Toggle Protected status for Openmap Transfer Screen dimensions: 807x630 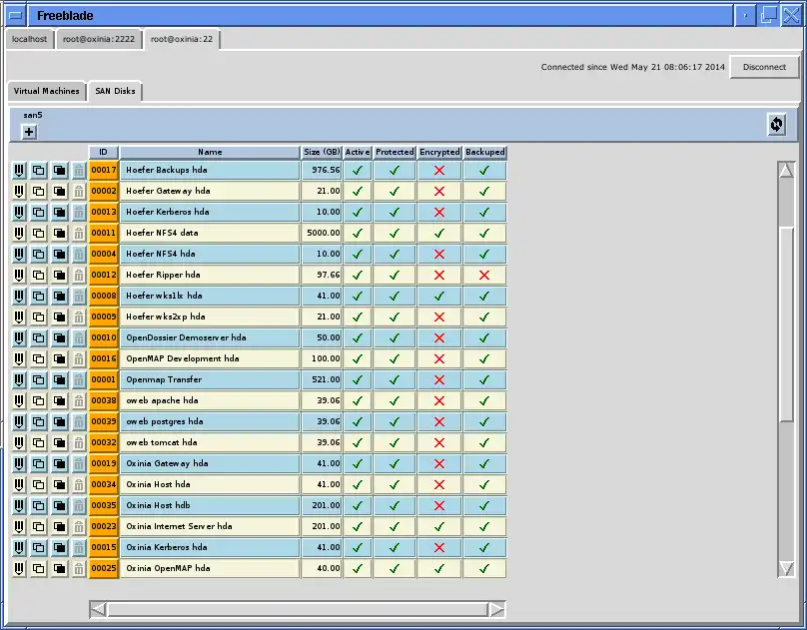pyautogui.click(x=395, y=380)
